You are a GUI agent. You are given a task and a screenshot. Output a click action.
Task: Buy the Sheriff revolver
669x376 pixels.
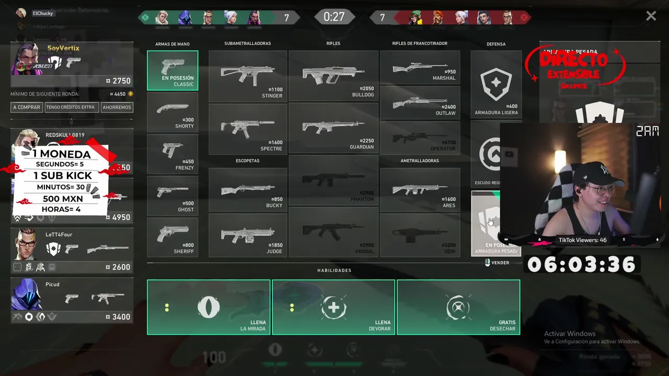[172, 238]
